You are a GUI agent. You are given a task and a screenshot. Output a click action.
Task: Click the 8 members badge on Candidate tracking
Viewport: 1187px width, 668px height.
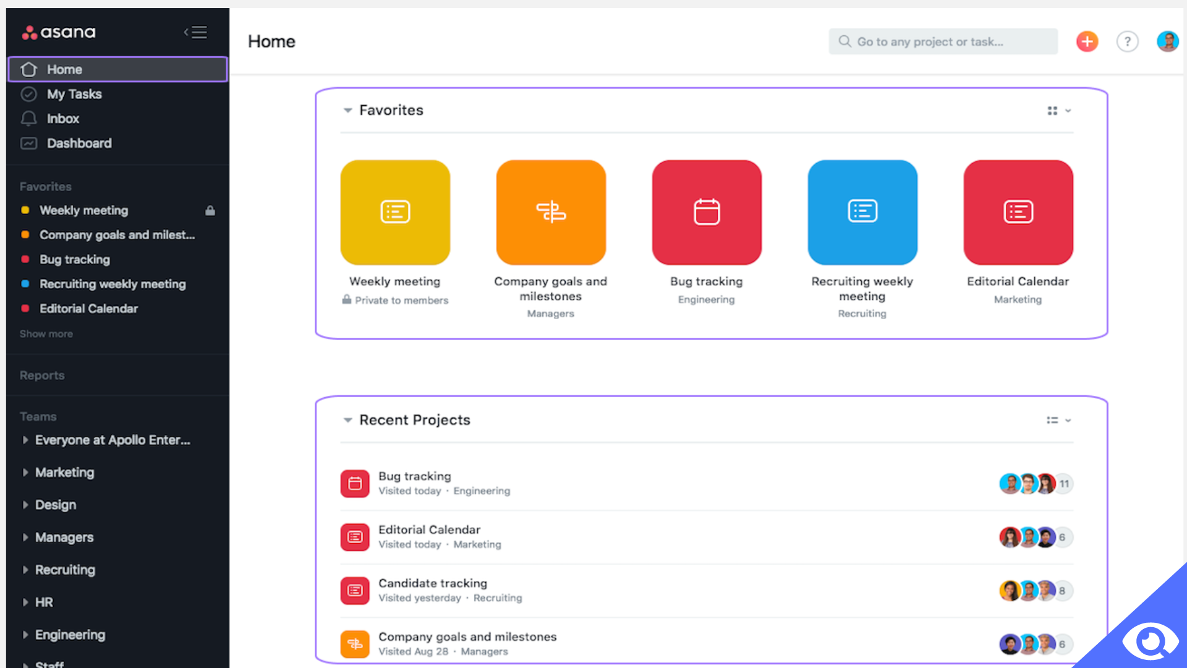[1062, 591]
